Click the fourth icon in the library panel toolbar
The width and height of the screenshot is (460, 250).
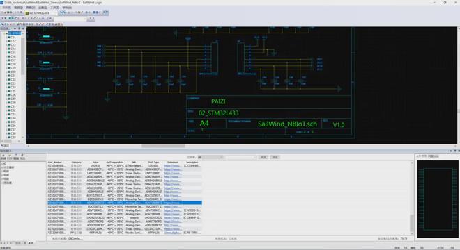22,156
